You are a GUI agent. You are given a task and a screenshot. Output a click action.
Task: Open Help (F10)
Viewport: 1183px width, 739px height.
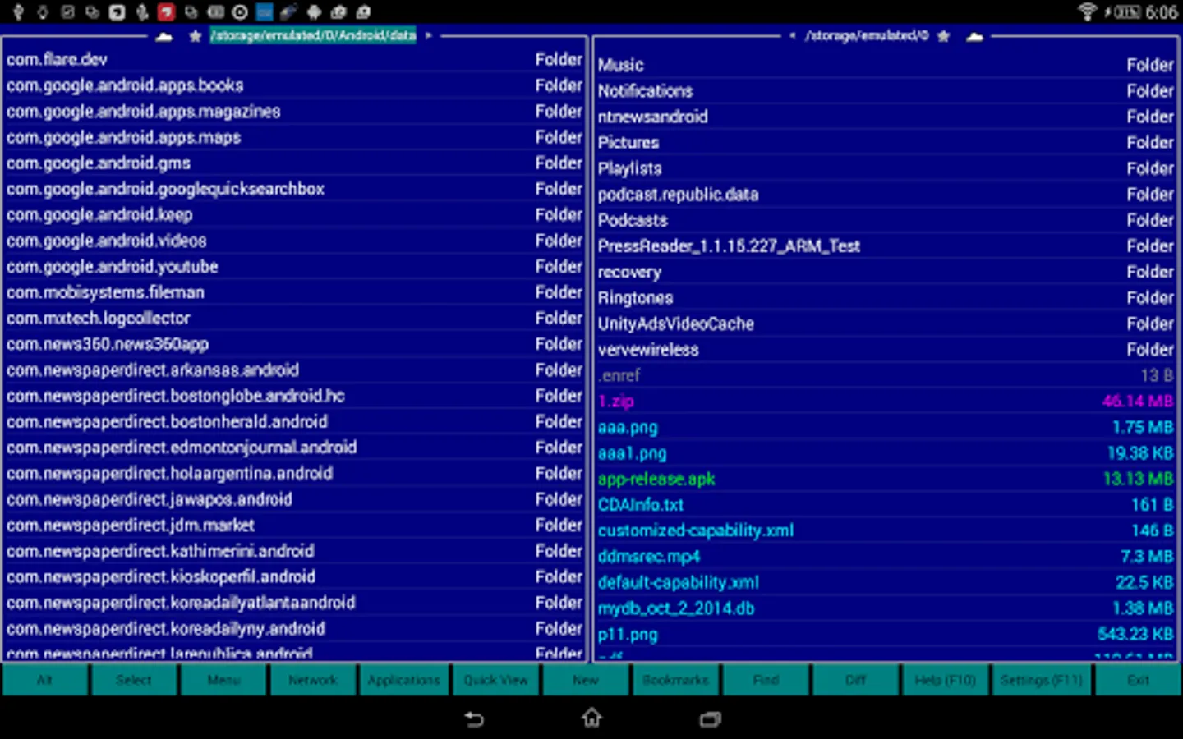click(945, 680)
